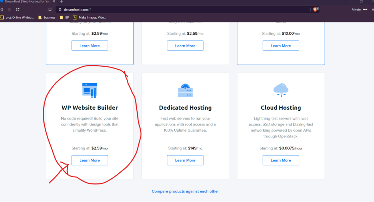Image resolution: width=374 pixels, height=202 pixels.
Task: Open Compare products against each other link
Action: [x=185, y=191]
